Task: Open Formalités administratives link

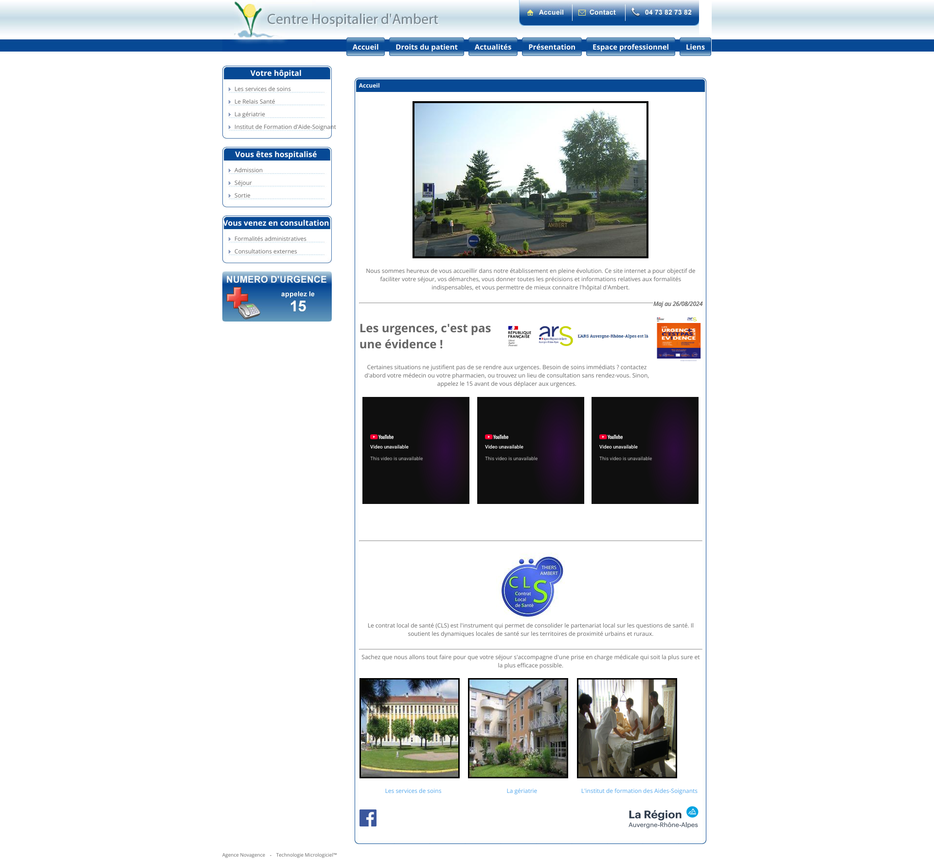Action: click(x=270, y=239)
